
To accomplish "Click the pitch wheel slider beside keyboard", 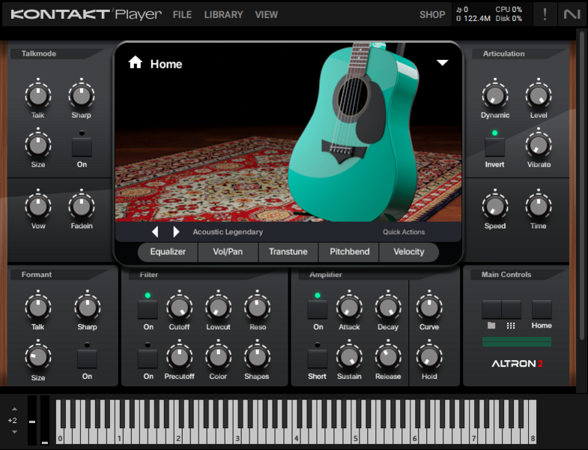I will point(31,420).
